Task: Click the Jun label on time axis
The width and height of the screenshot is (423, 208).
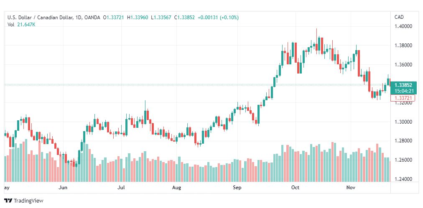Action: click(63, 188)
